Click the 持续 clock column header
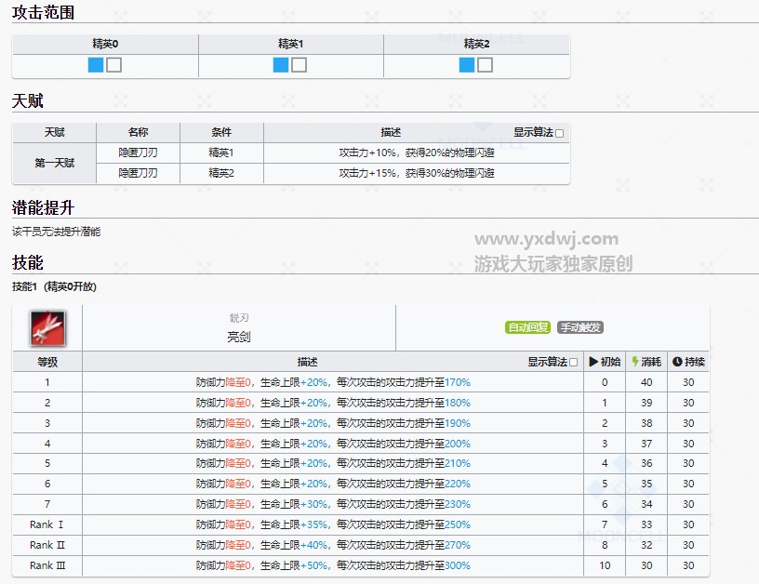Viewport: 759px width, 584px height. [688, 362]
